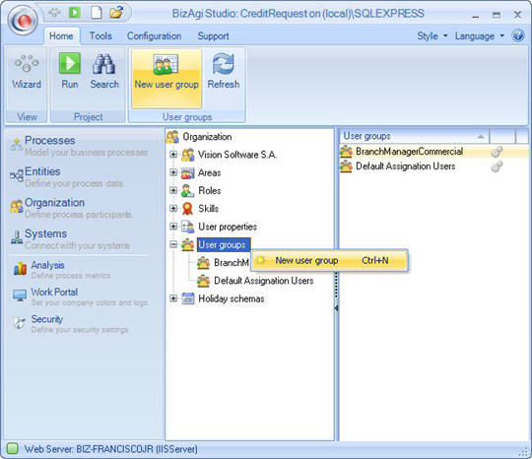Expand the Holiday schemas node
The width and height of the screenshot is (532, 459).
[x=173, y=298]
